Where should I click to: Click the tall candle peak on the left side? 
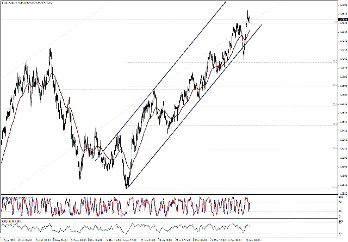(51, 50)
